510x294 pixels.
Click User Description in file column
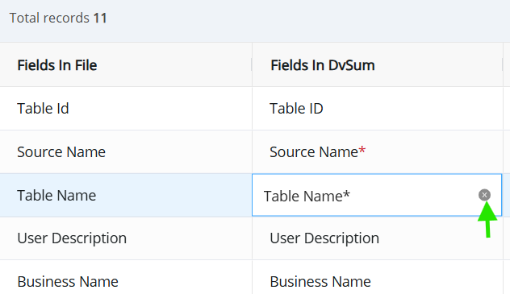(x=72, y=238)
